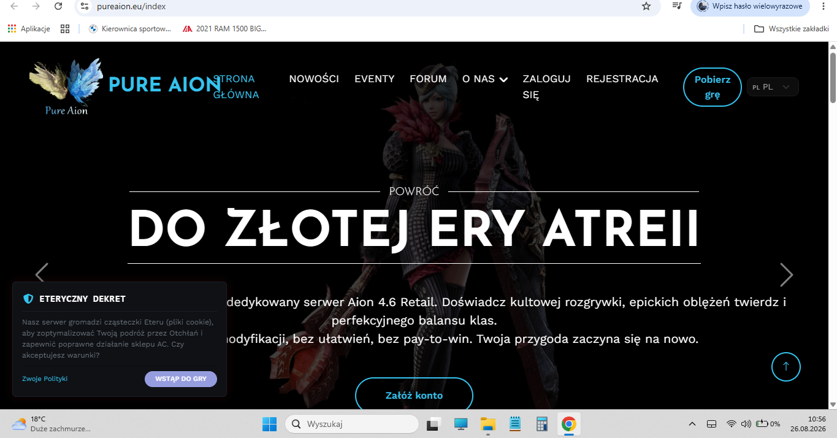Click the page's vertical scrollbar thumb

click(833, 78)
